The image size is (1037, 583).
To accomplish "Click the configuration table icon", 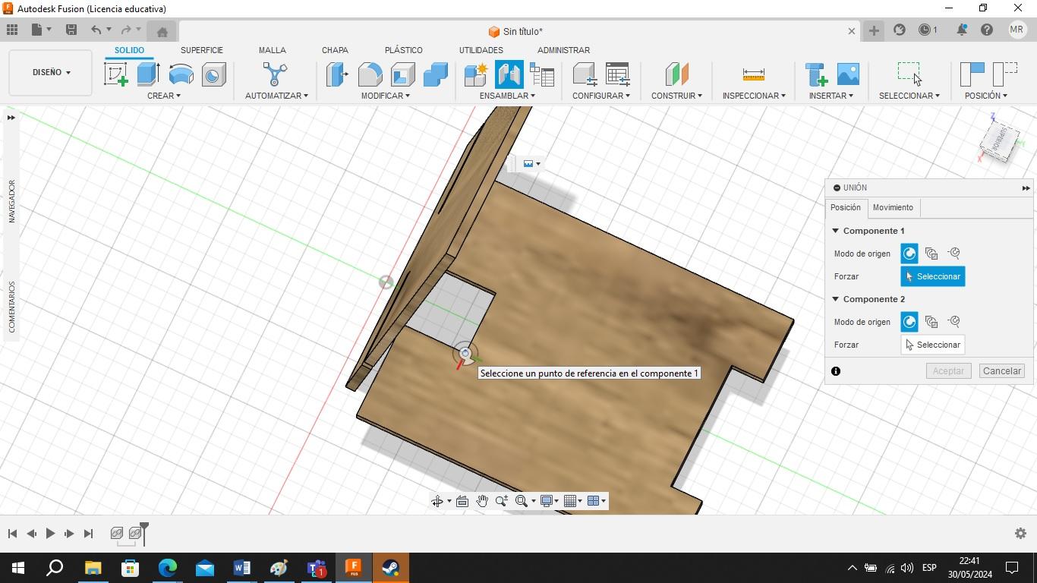I will 617,74.
